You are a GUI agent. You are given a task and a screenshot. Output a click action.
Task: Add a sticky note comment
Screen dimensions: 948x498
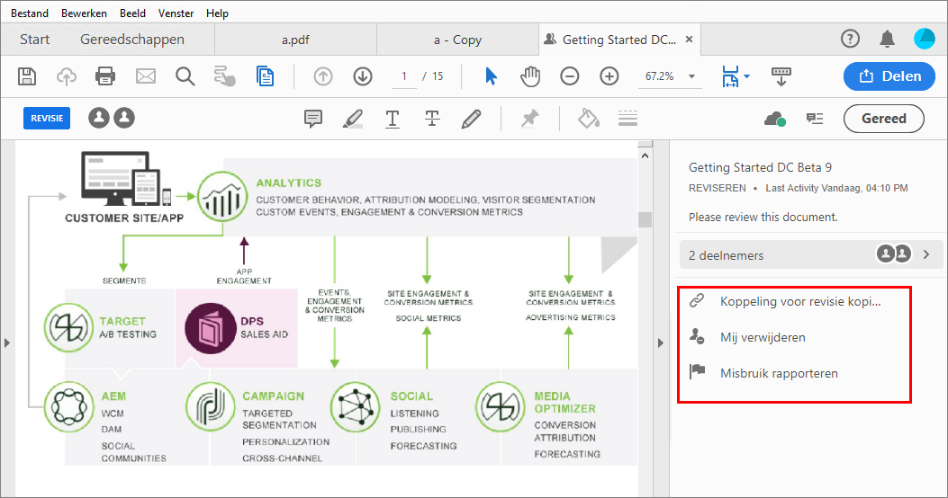pyautogui.click(x=313, y=119)
